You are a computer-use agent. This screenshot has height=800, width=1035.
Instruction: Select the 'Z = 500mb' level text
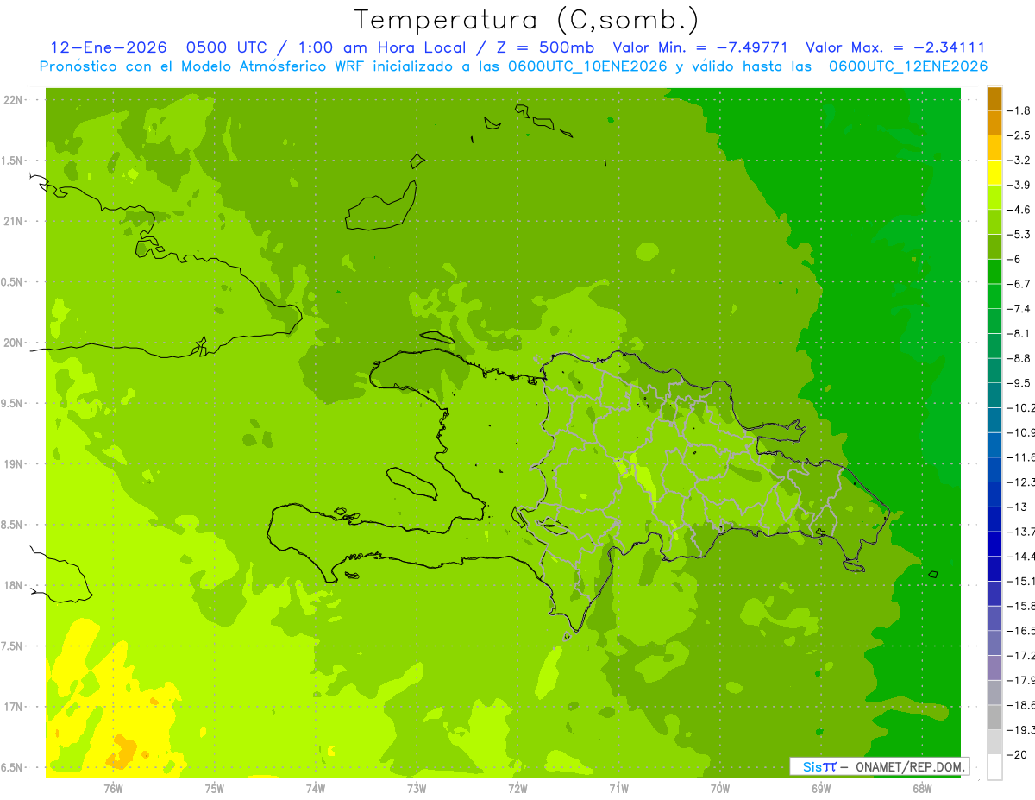pos(542,48)
